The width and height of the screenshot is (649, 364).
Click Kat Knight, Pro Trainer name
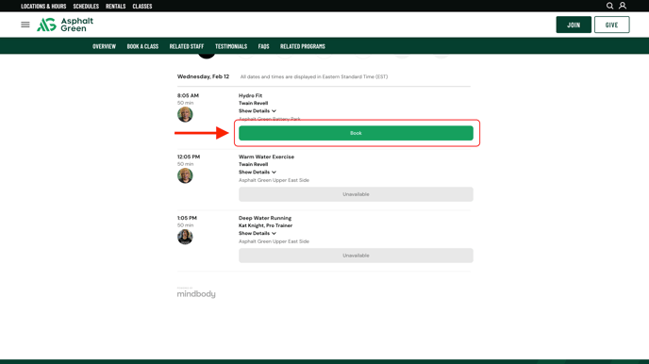pyautogui.click(x=266, y=225)
